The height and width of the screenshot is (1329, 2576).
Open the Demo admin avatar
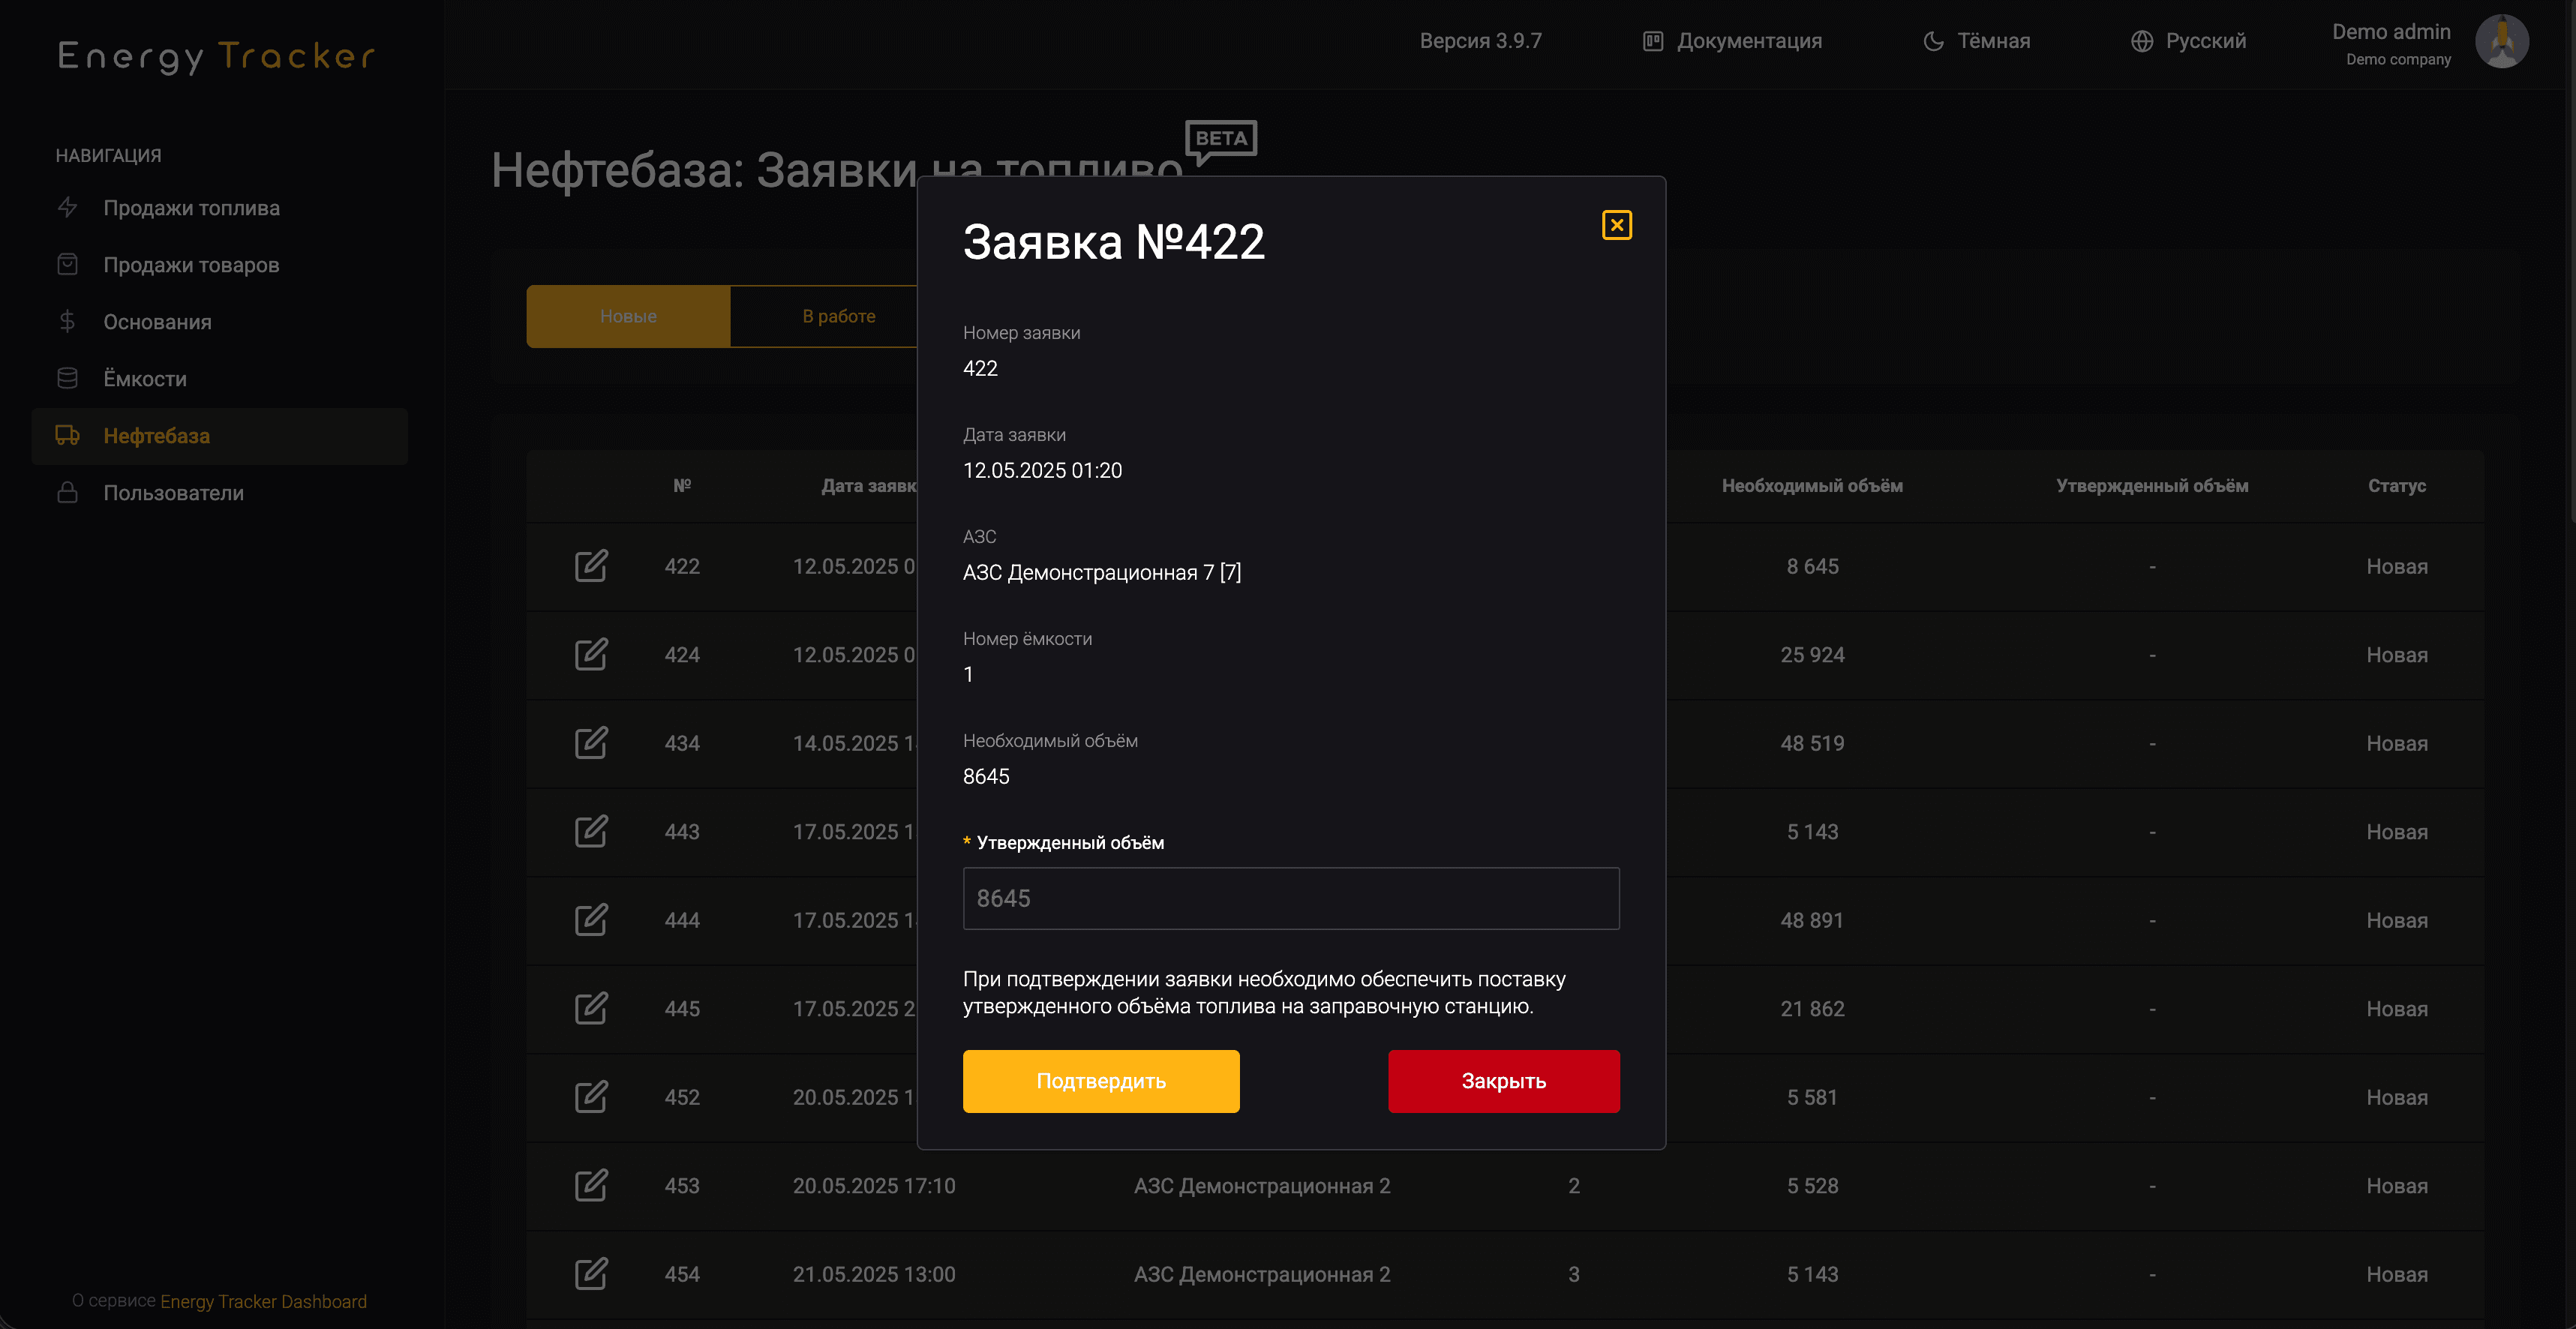(2502, 41)
